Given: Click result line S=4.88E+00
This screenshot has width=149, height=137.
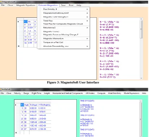Looking at the screenshot, I should pyautogui.click(x=107, y=43).
